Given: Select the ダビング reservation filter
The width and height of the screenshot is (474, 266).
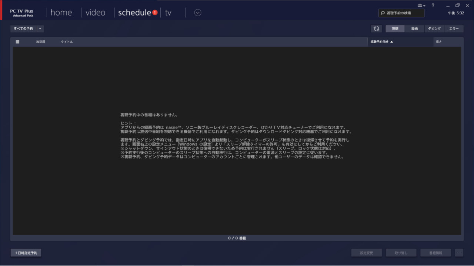Looking at the screenshot, I should coord(434,29).
